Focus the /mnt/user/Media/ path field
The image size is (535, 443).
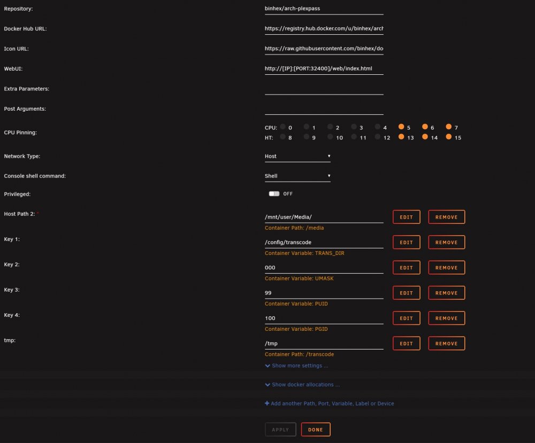(x=324, y=217)
